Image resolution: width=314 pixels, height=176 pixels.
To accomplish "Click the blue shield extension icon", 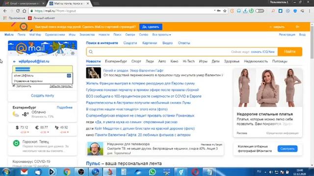I will [x=295, y=11].
